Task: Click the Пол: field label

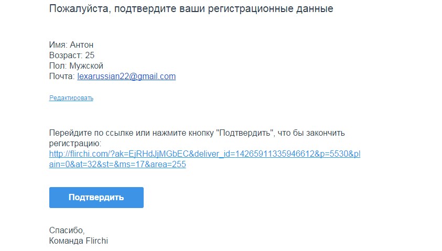Action: [x=58, y=66]
